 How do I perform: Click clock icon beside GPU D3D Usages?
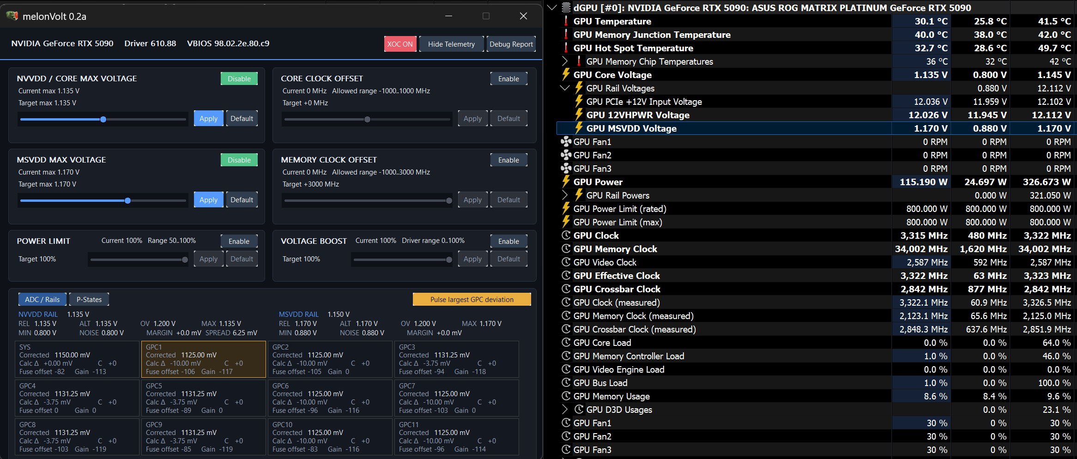coord(579,410)
